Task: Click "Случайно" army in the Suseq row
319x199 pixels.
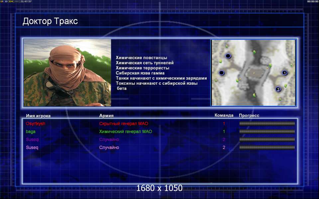Action: point(109,147)
